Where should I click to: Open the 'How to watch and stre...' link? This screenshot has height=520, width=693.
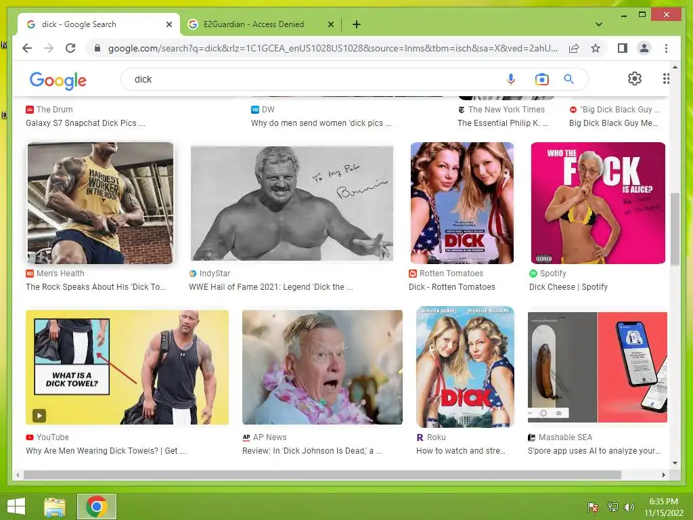click(460, 450)
